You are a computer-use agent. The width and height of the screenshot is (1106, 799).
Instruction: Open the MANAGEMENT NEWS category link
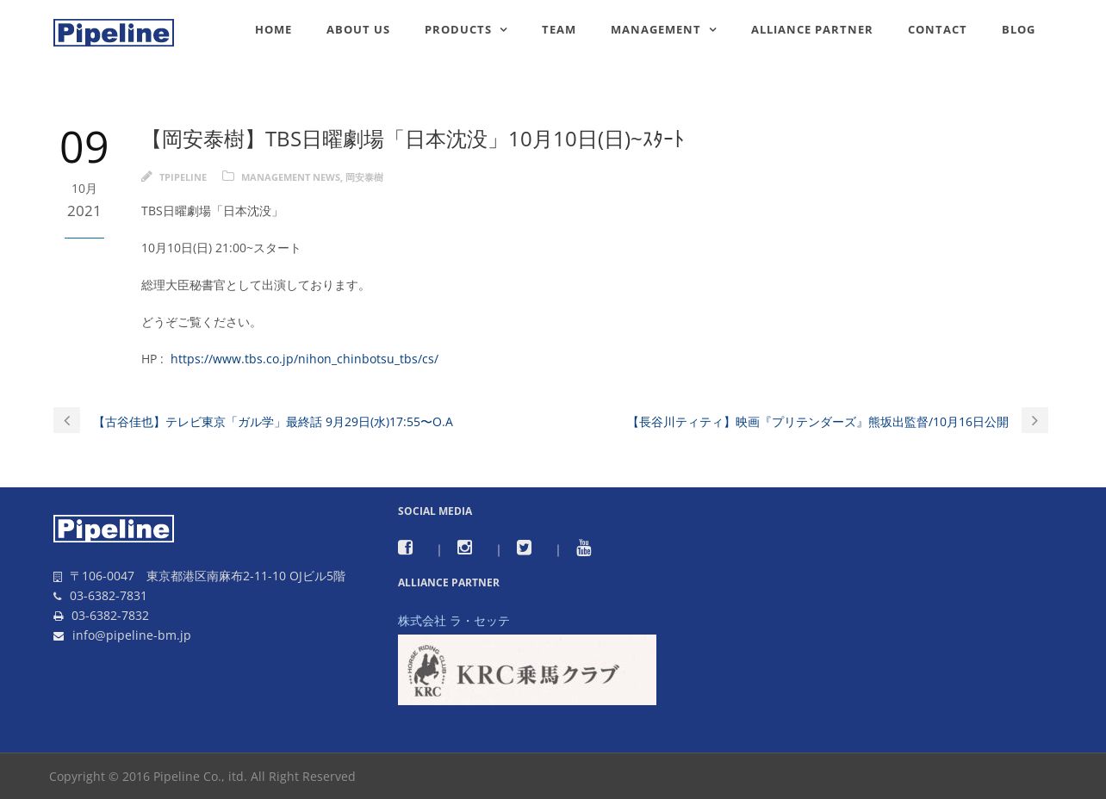[290, 177]
